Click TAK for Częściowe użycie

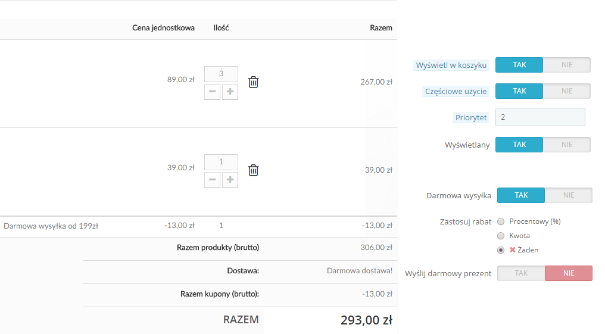coord(519,91)
